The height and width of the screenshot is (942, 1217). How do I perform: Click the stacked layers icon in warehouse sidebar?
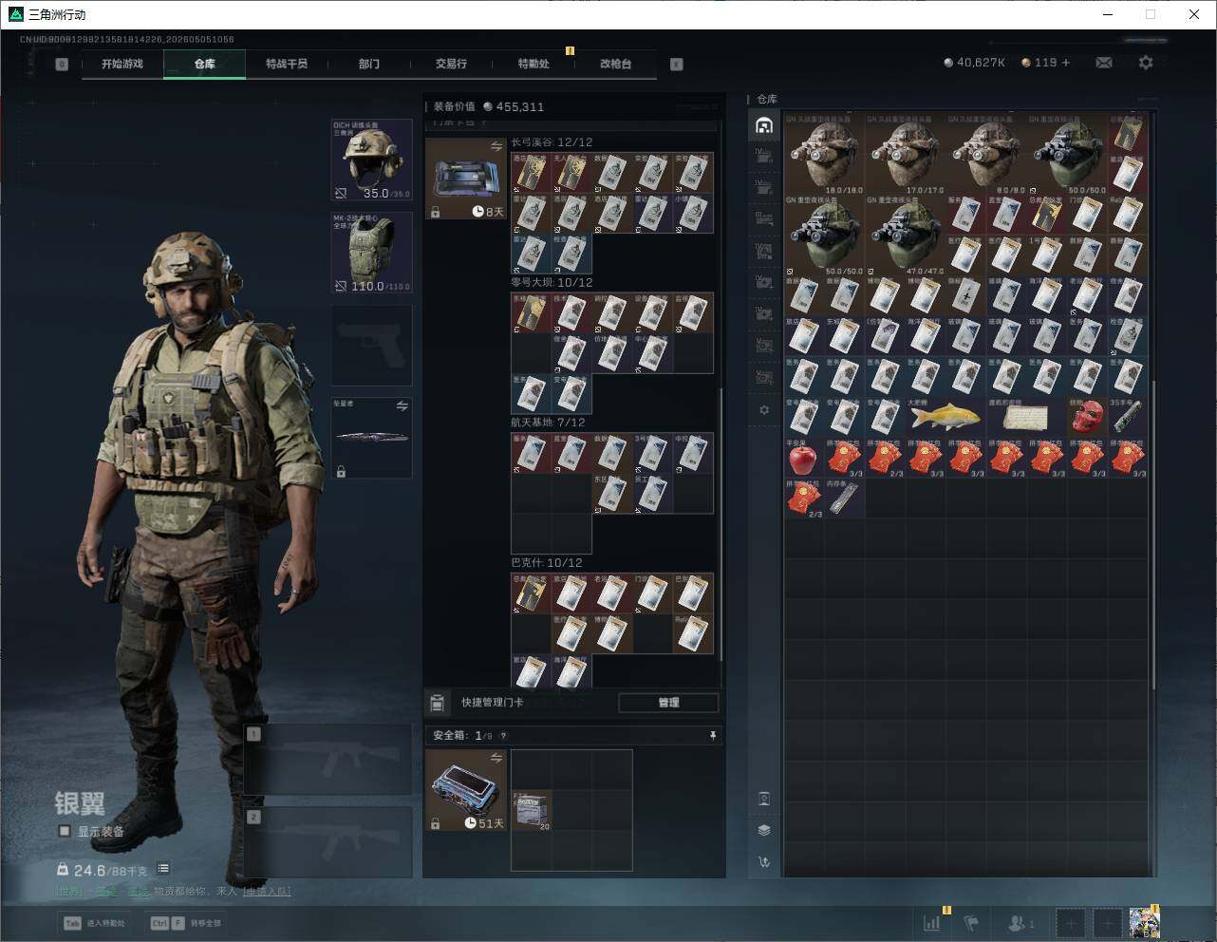click(x=764, y=830)
